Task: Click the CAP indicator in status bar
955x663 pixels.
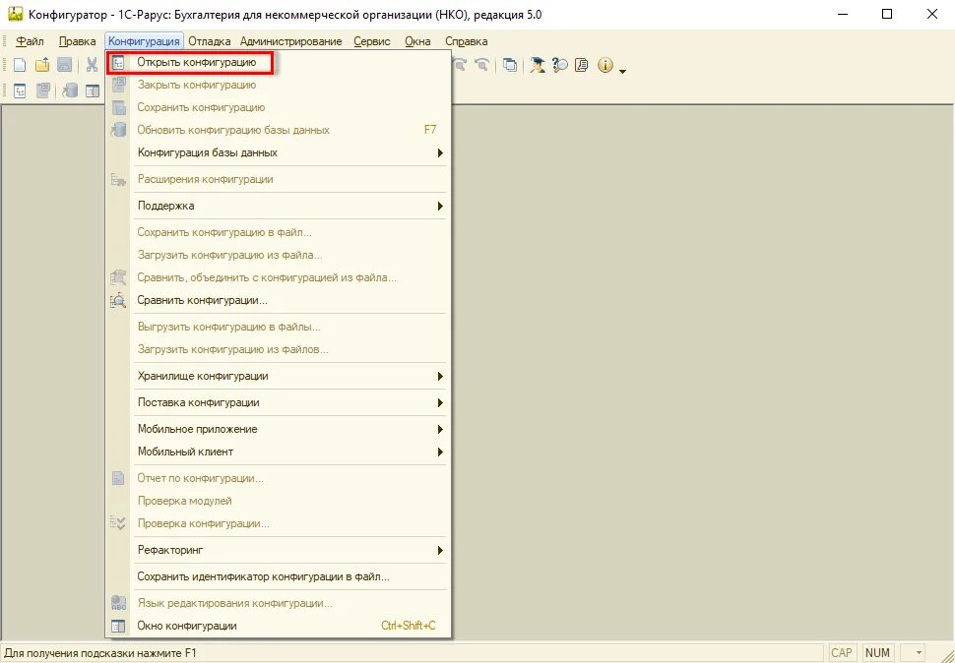Action: (x=841, y=652)
